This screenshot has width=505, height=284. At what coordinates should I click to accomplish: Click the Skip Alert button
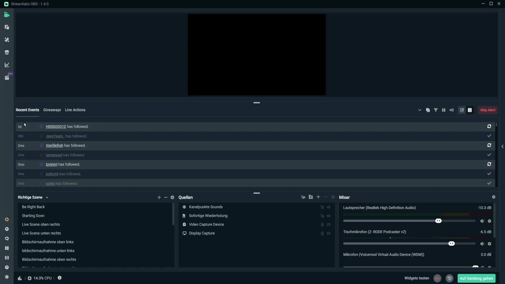[x=488, y=110]
